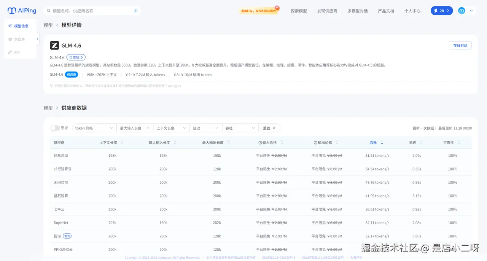Expand the account dropdown chevron

pos(471,11)
